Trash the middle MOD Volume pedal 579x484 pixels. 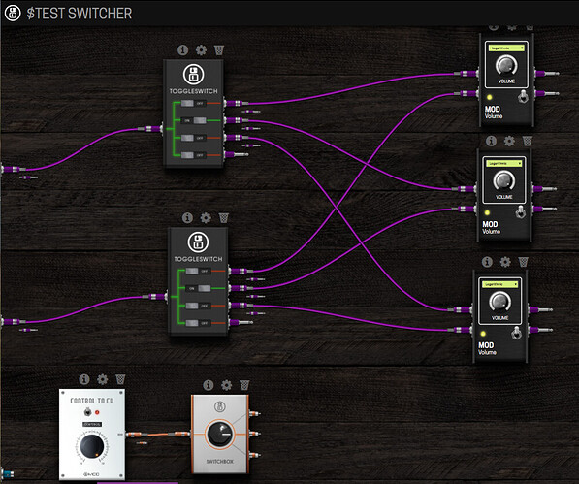coord(528,141)
